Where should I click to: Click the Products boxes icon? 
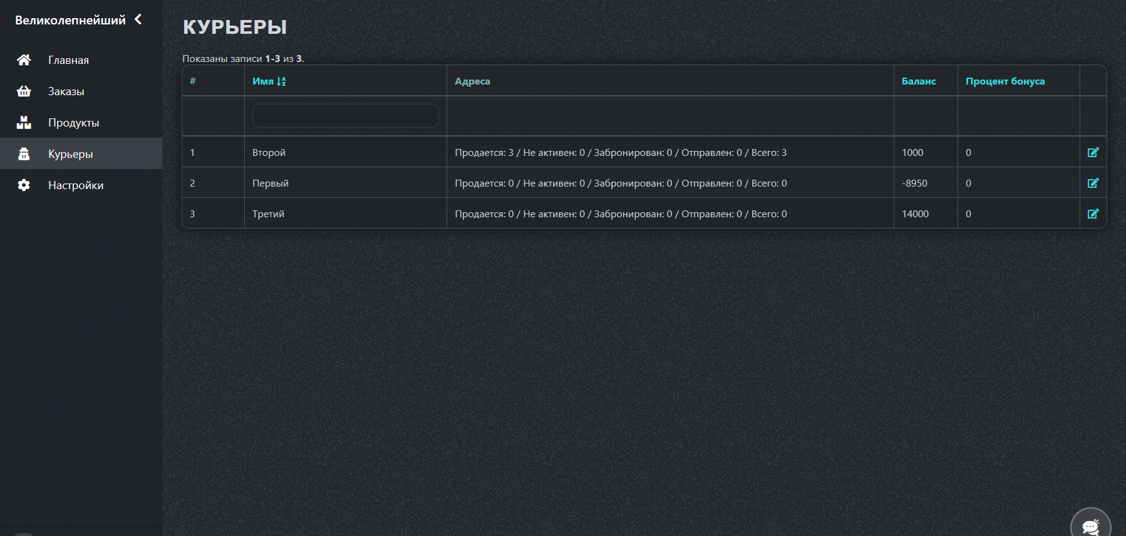pos(24,123)
